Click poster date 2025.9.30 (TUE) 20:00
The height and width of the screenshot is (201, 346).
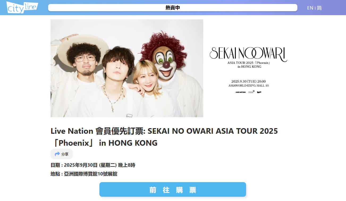[x=248, y=81]
